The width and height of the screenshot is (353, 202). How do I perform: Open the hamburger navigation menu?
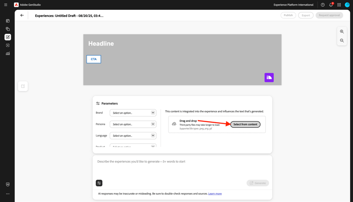[x=6, y=5]
